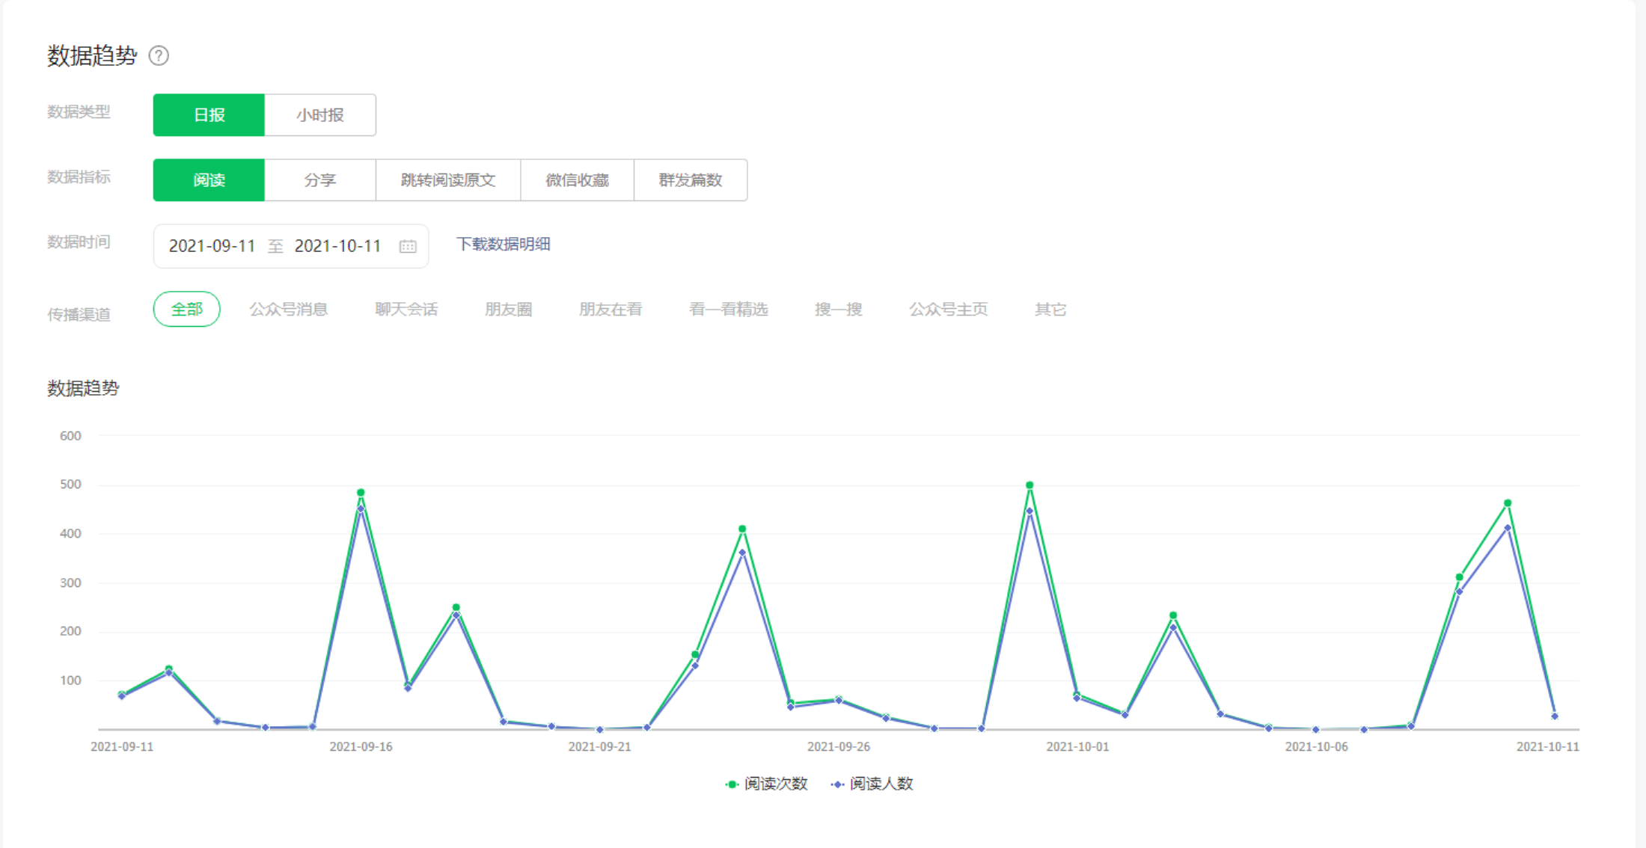Filter by 公众号消息 channel
Image resolution: width=1646 pixels, height=848 pixels.
click(x=288, y=310)
